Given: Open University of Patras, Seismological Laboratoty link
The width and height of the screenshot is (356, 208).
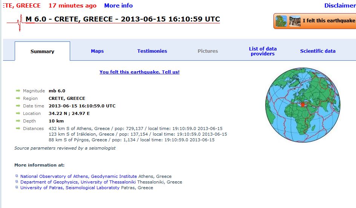Looking at the screenshot, I should pyautogui.click(x=70, y=188).
